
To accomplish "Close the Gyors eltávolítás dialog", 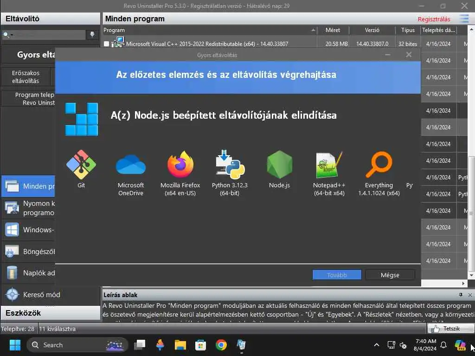I will click(x=409, y=55).
